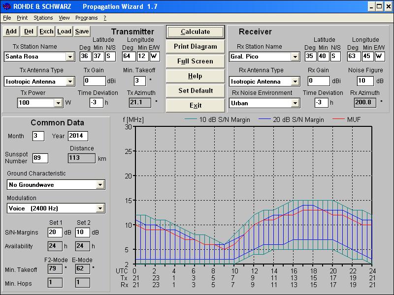Click the Load button
Image resolution: width=394 pixels, height=295 pixels.
pyautogui.click(x=64, y=31)
